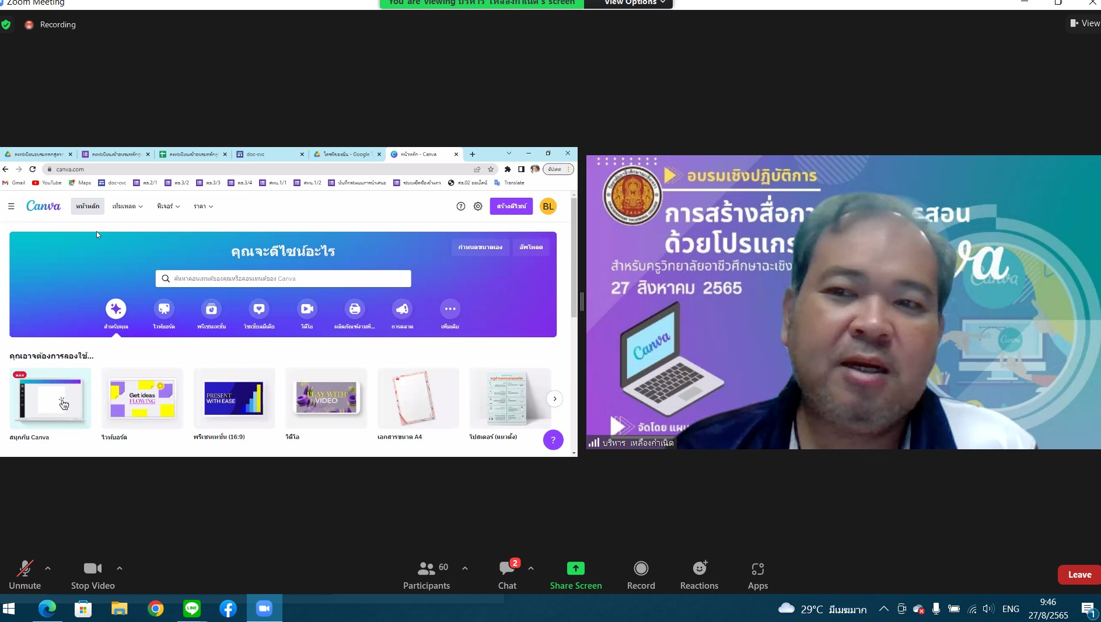Open Microsoft Edge from the taskbar
This screenshot has height=622, width=1101.
47,609
